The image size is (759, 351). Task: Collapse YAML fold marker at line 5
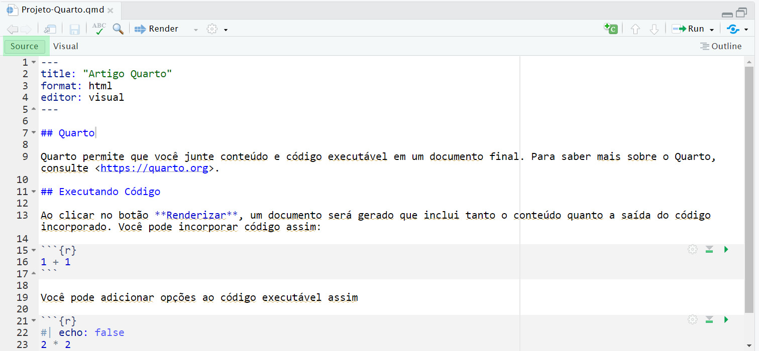pyautogui.click(x=34, y=109)
